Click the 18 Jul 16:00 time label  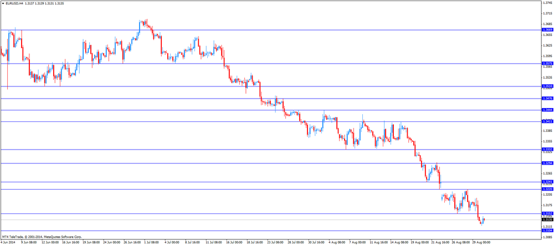[x=255, y=243]
